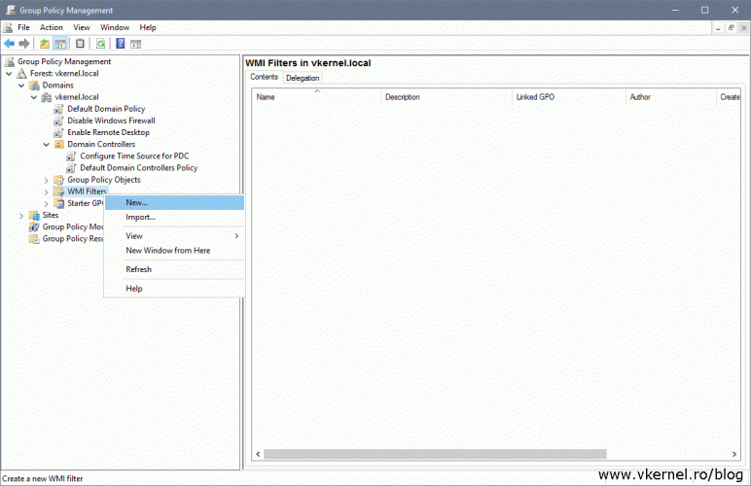Image resolution: width=751 pixels, height=486 pixels.
Task: Click the Group Policy Objects folder icon
Action: [59, 180]
